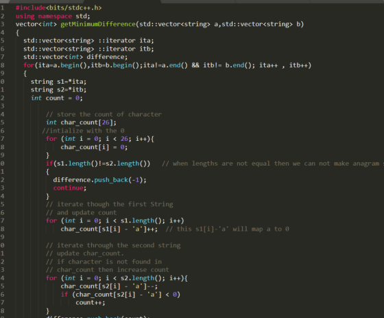Click the 'using namespace std;' line
This screenshot has width=384, height=318.
(53, 16)
